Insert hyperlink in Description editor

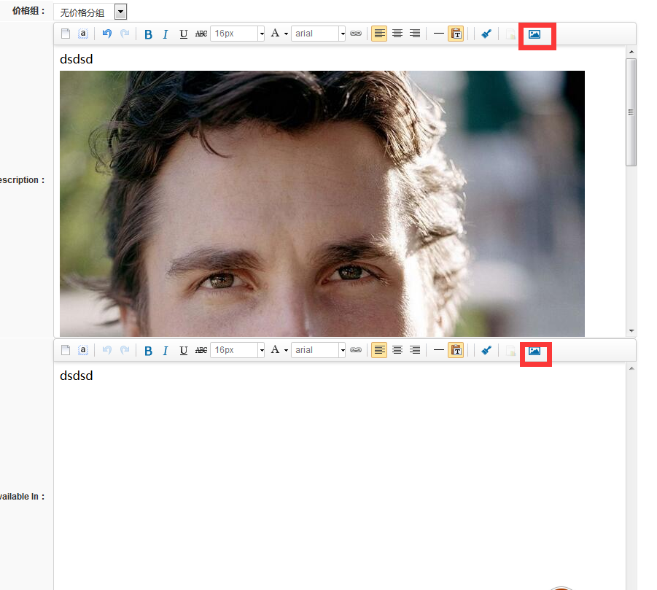coord(356,34)
